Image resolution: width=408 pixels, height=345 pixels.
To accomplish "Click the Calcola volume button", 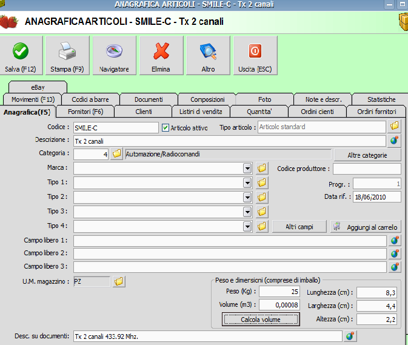I will coord(261,320).
